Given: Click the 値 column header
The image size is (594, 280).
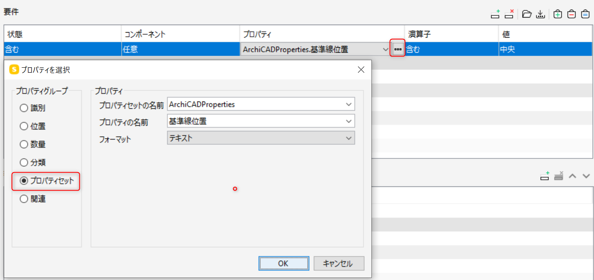Looking at the screenshot, I should point(546,35).
